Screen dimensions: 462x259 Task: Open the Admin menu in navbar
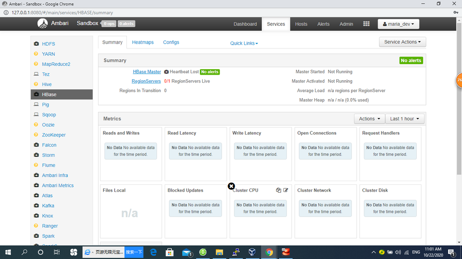point(346,24)
